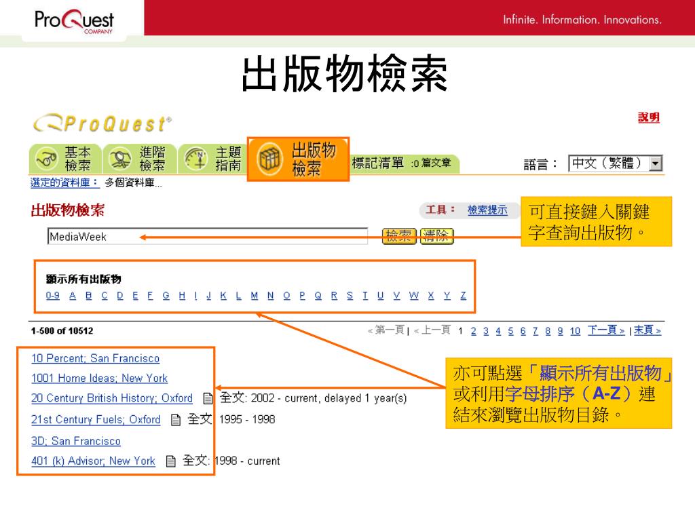Browse publications starting with letter W

pyautogui.click(x=414, y=296)
